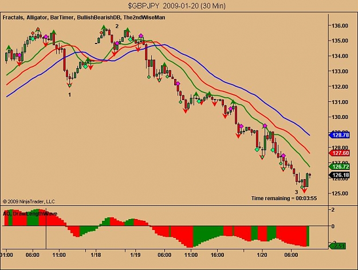Click the AO, DrawLengthWave panel label
358x270 pixels.
tap(30, 214)
